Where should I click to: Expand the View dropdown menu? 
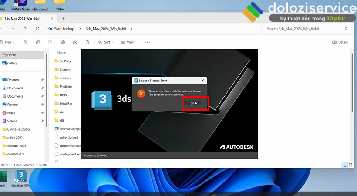(128, 42)
